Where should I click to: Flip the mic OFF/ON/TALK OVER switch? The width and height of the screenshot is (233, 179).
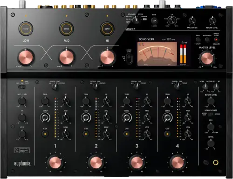point(22,87)
